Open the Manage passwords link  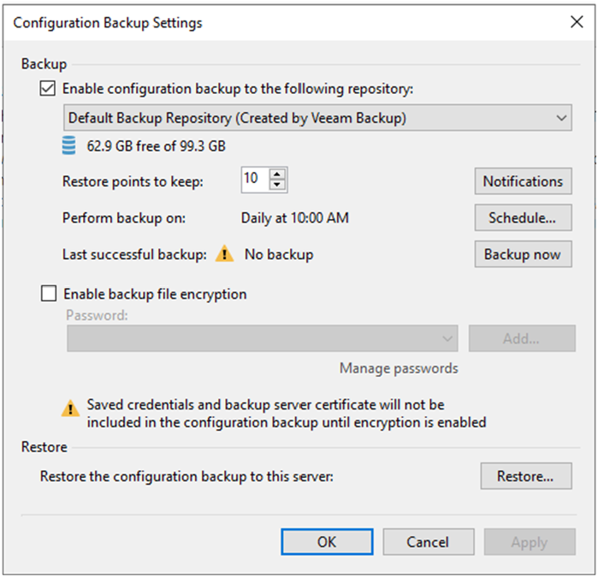point(399,368)
